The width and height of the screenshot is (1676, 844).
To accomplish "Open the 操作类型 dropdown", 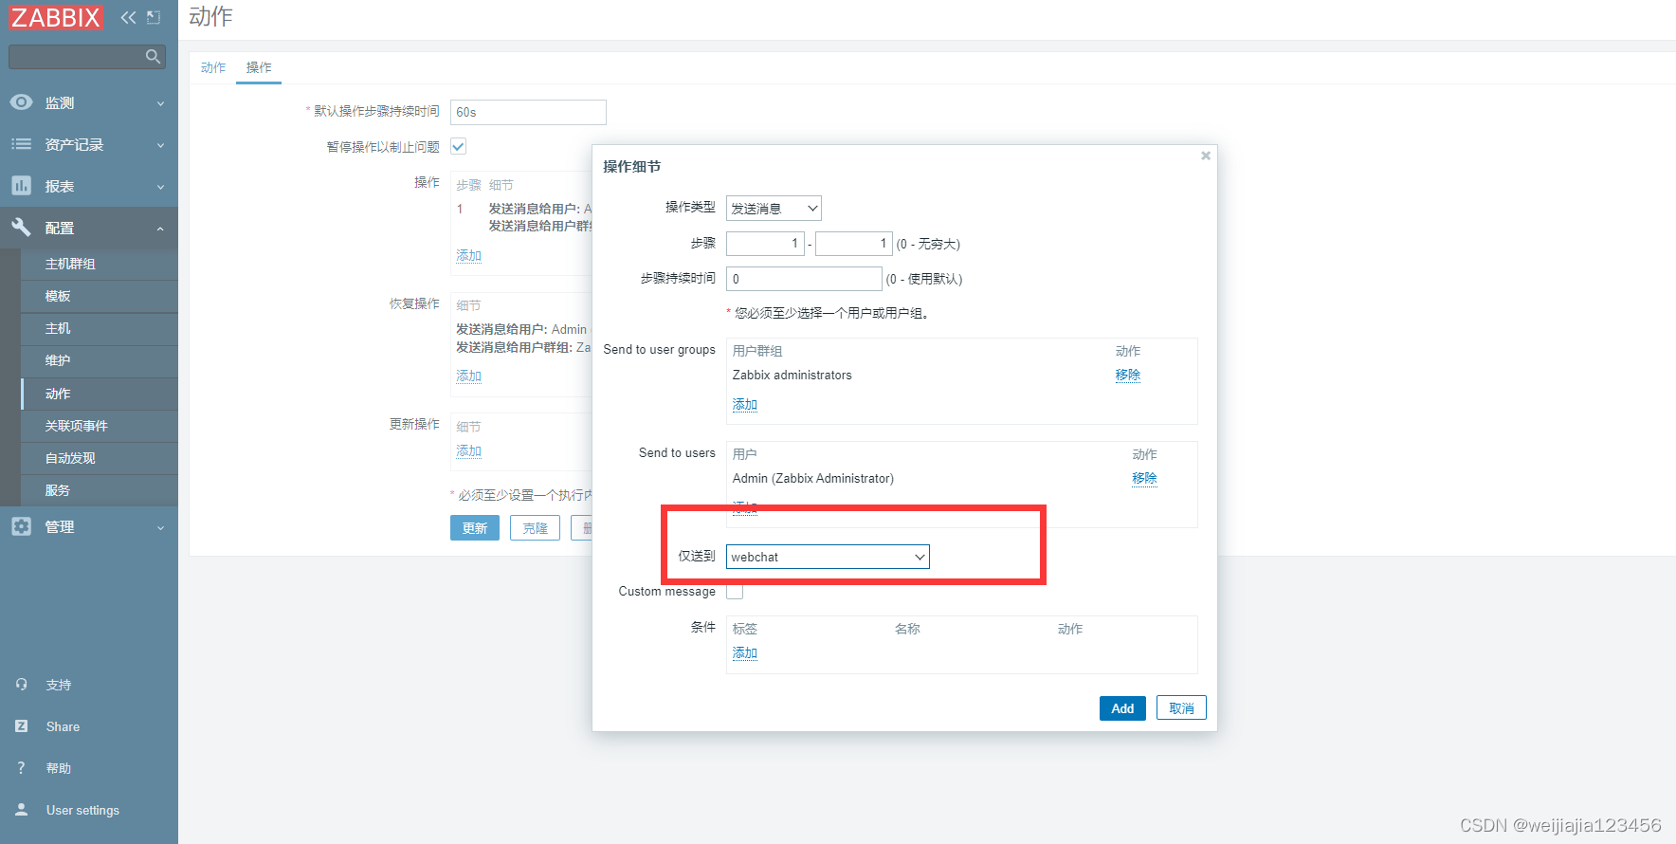I will (x=774, y=209).
